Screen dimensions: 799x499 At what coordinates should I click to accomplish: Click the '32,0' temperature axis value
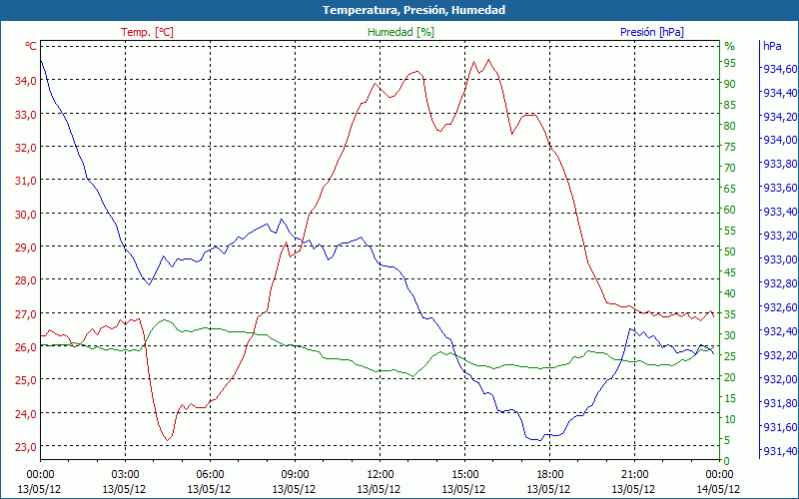[27, 148]
